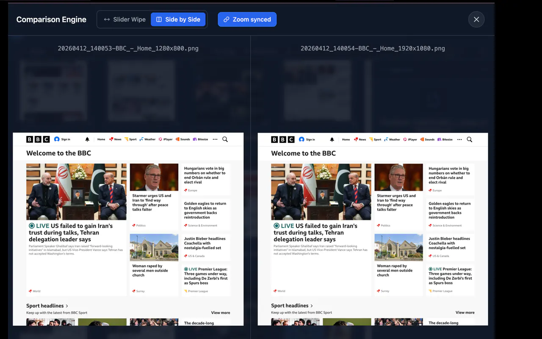Click the Starmer photo thumbnail in the left screenshot
Viewport: 542px width, 339px height.
154,178
